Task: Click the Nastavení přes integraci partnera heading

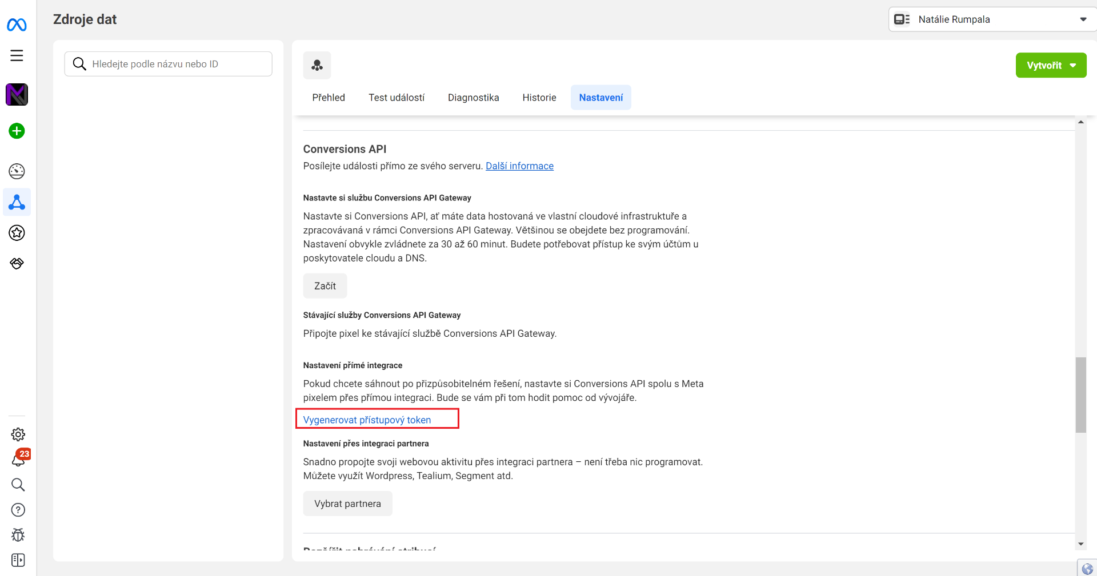Action: click(366, 444)
